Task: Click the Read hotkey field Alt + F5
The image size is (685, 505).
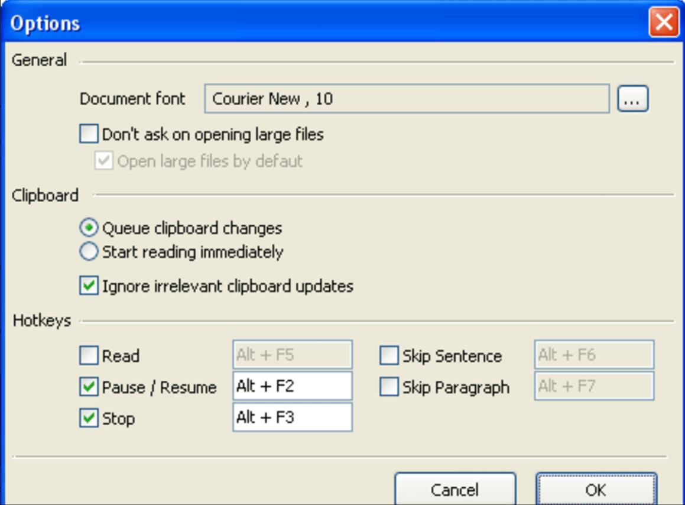Action: coord(293,355)
